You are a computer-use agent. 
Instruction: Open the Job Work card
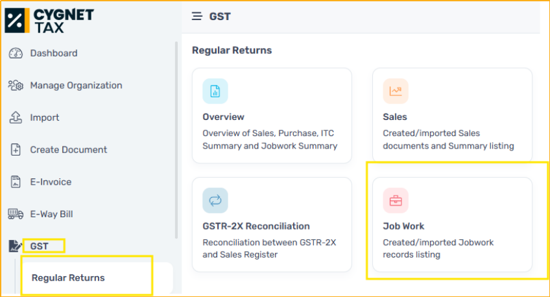pos(452,224)
